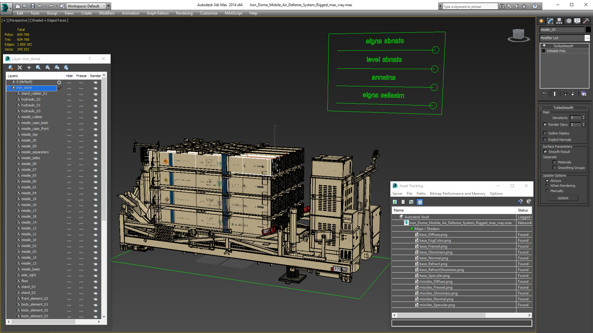Click Configure Modifier Sets icon

pos(584,94)
